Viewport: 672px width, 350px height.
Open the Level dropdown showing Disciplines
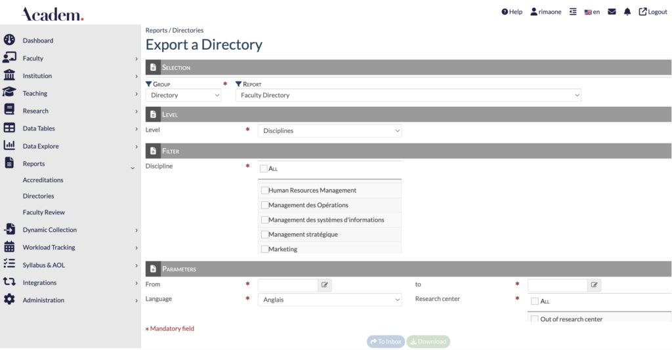pos(329,130)
